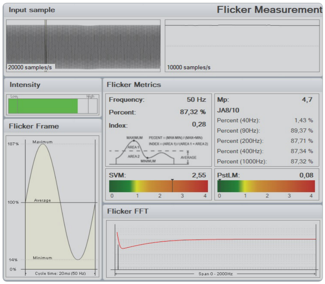Click the PstLM green-to-red gradient scale
The image size is (325, 284).
pyautogui.click(x=266, y=186)
